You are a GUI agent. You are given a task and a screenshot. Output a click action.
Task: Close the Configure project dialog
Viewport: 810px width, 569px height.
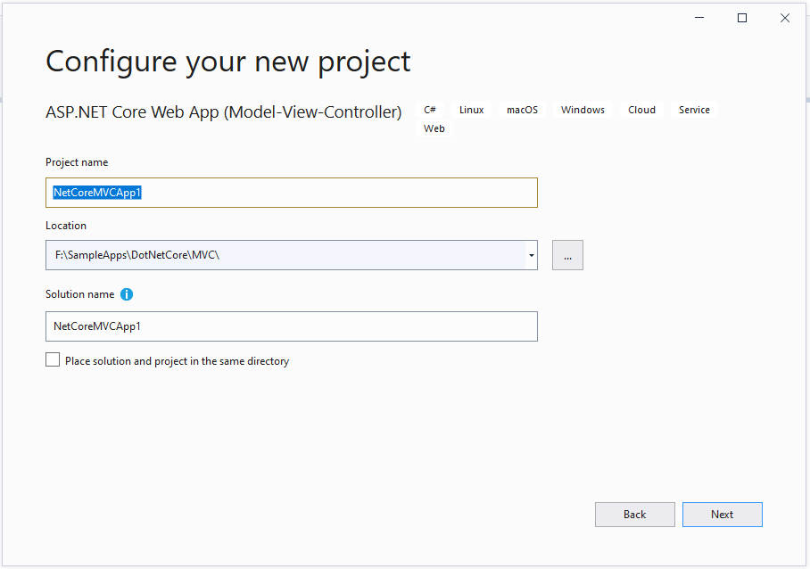(x=785, y=18)
